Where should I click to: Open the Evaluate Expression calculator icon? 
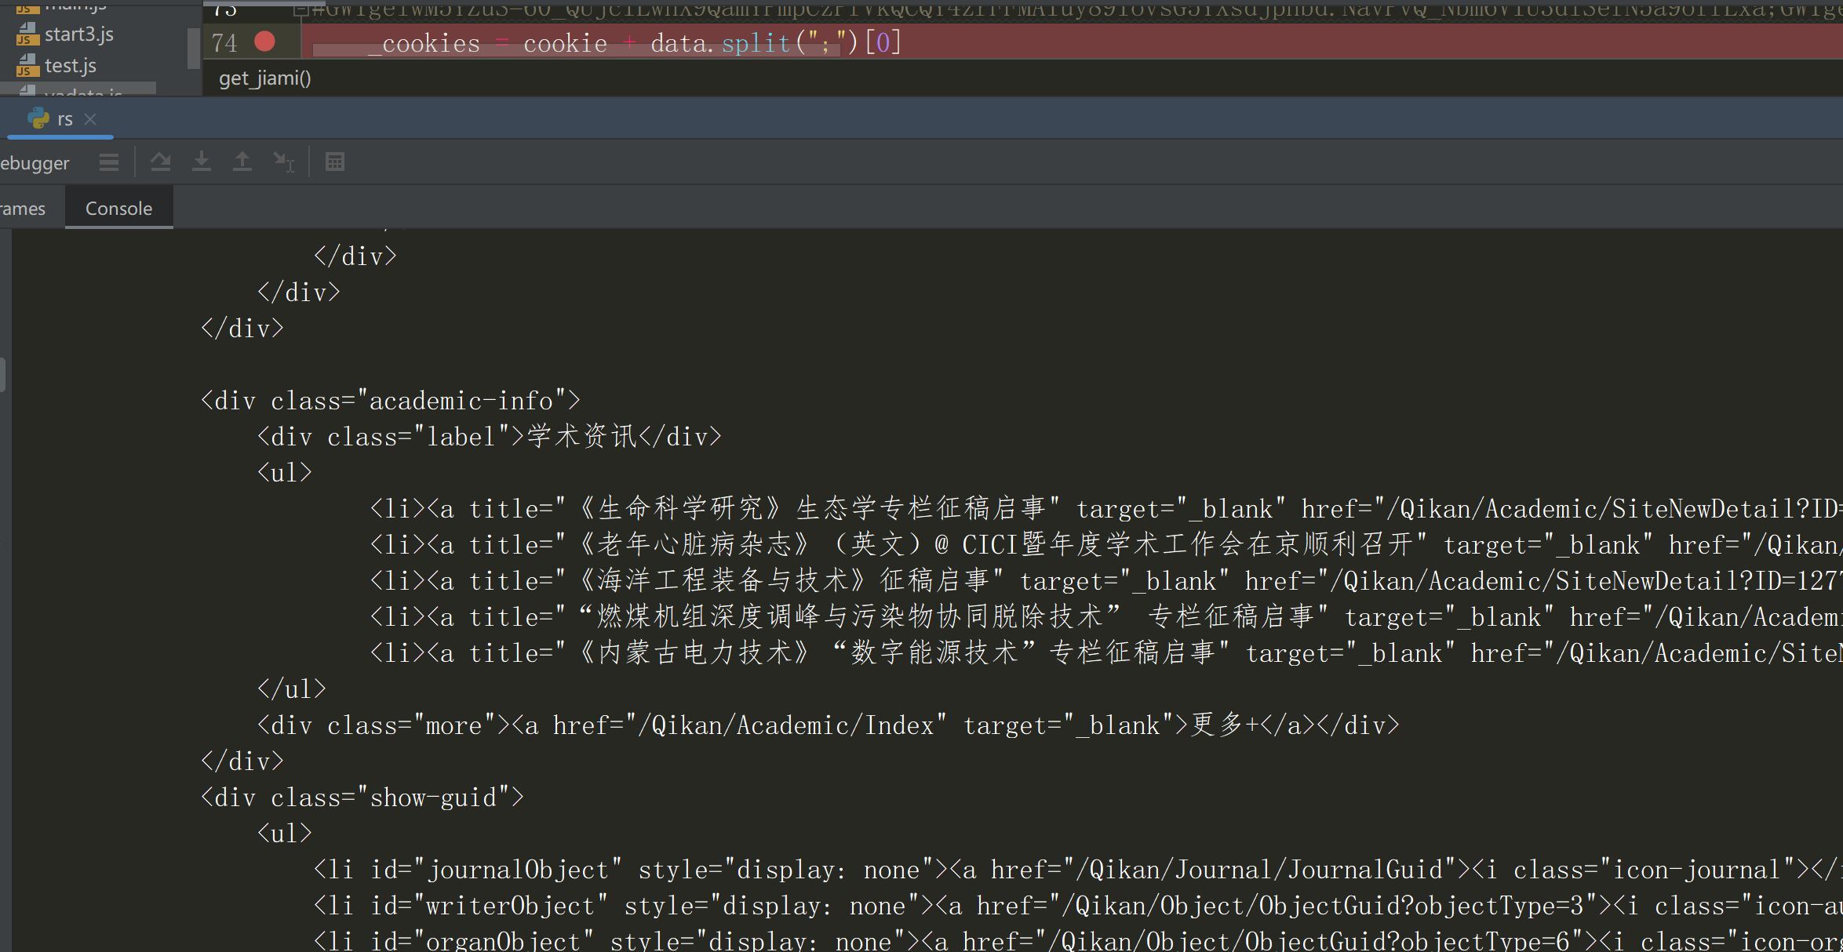(335, 162)
